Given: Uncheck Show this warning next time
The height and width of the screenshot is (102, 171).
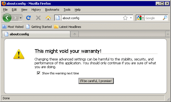Looking at the screenshot, I should (39, 73).
